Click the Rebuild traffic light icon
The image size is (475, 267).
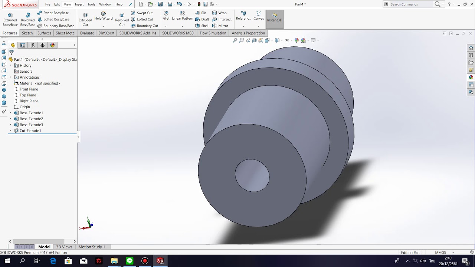pos(199,4)
